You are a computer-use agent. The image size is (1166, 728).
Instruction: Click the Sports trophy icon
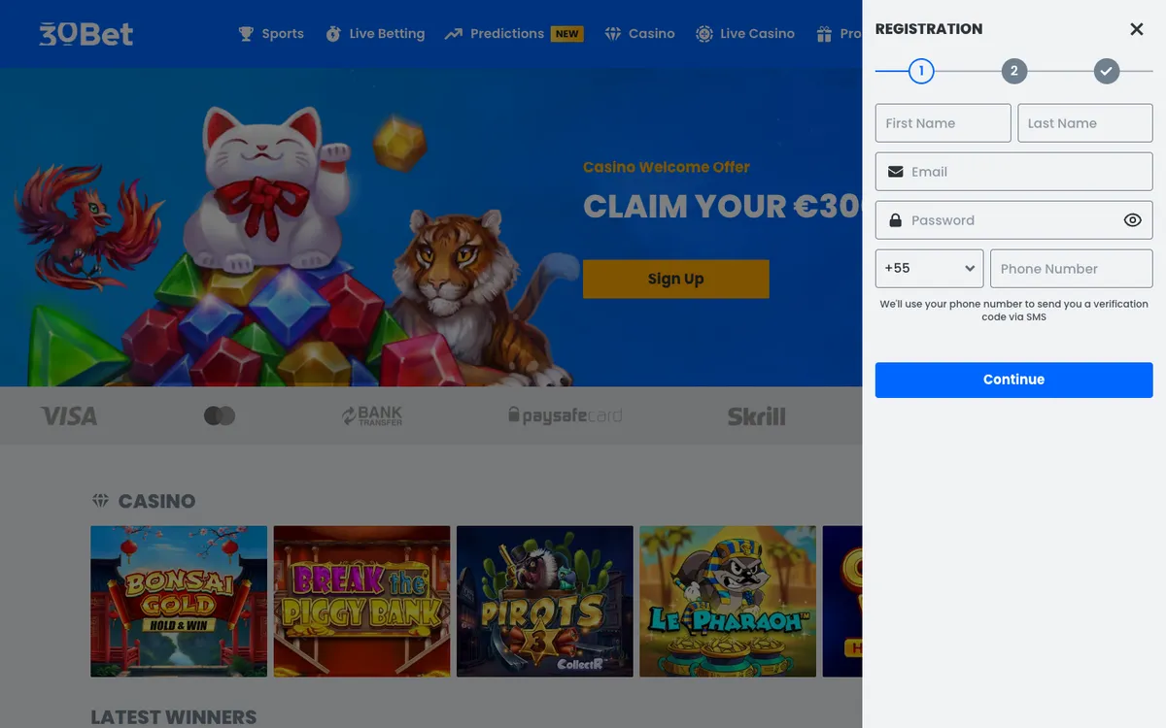pyautogui.click(x=246, y=34)
